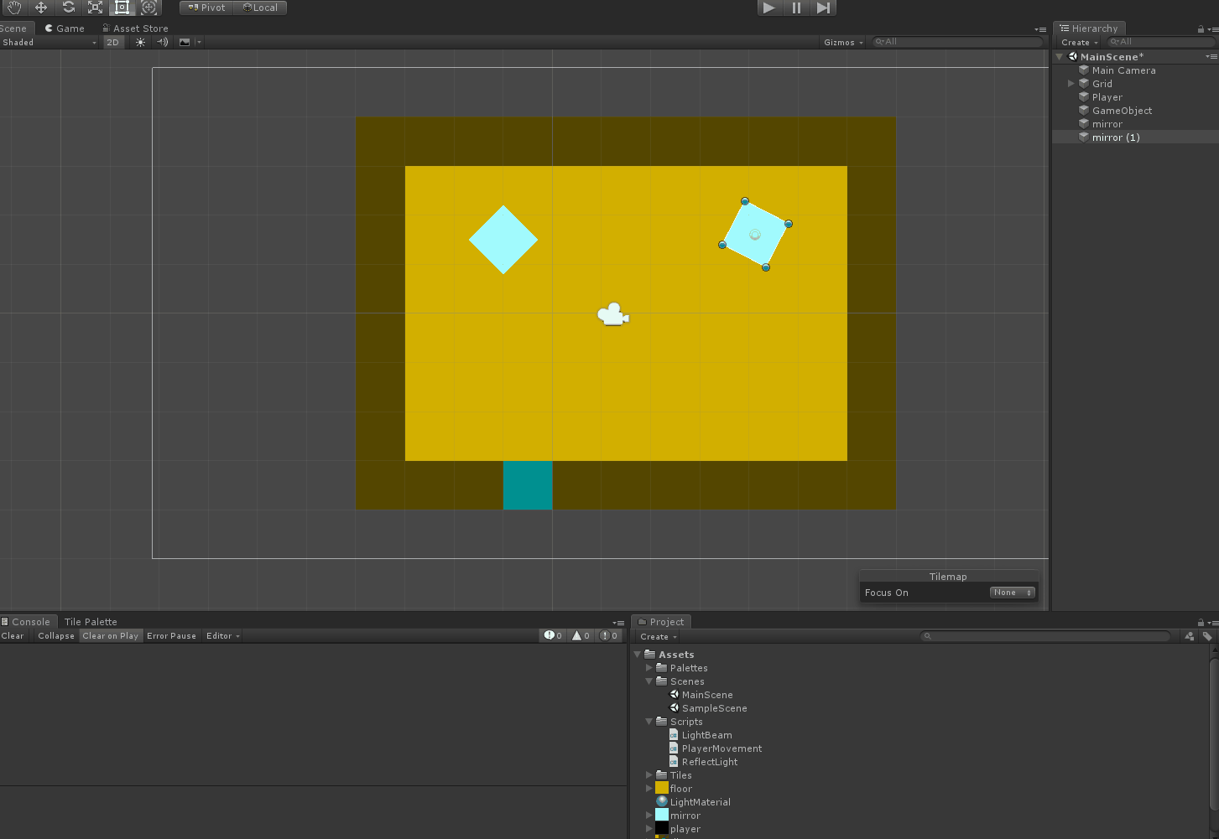This screenshot has height=839, width=1219.
Task: Select the Rect transform tool
Action: (x=122, y=8)
